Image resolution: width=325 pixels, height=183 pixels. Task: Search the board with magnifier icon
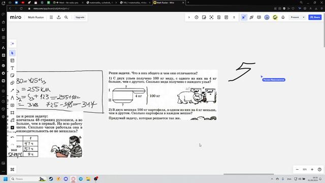[x=66, y=17]
